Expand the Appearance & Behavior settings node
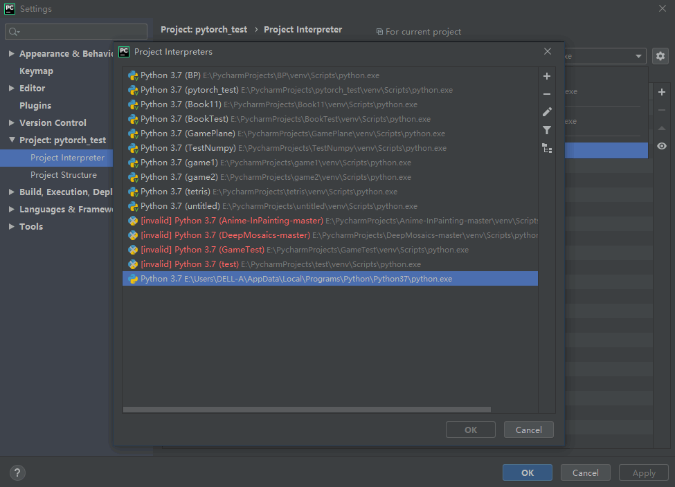Image resolution: width=675 pixels, height=487 pixels. (x=12, y=53)
